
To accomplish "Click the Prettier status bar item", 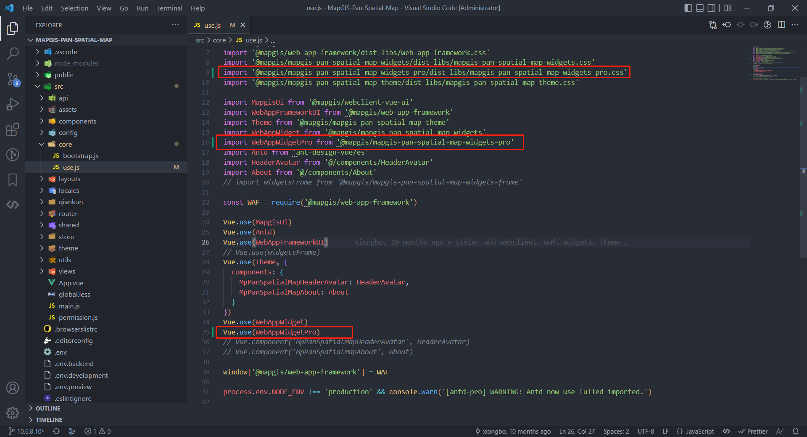I will tap(753, 431).
